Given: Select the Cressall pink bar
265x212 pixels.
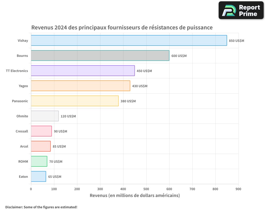Looking at the screenshot, I should coord(41,131).
